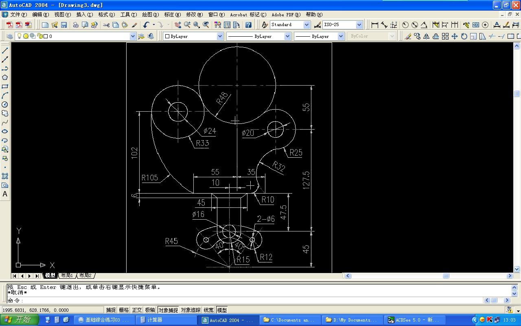Open the 格式 (Format) menu

click(106, 15)
